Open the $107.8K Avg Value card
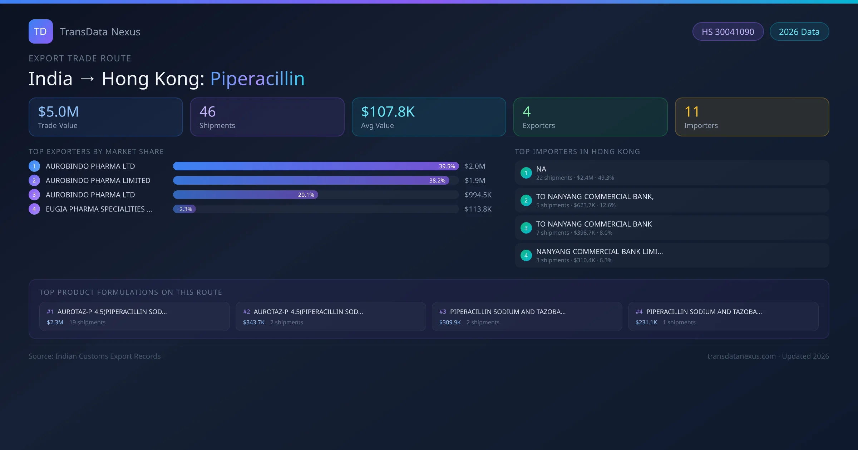The width and height of the screenshot is (858, 450). coord(429,117)
